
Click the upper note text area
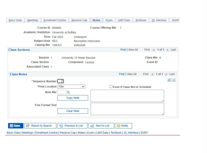(127, 96)
